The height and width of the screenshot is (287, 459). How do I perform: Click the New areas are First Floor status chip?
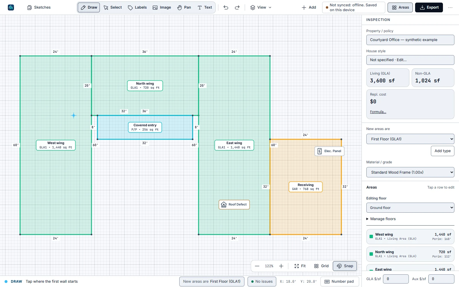(212, 282)
